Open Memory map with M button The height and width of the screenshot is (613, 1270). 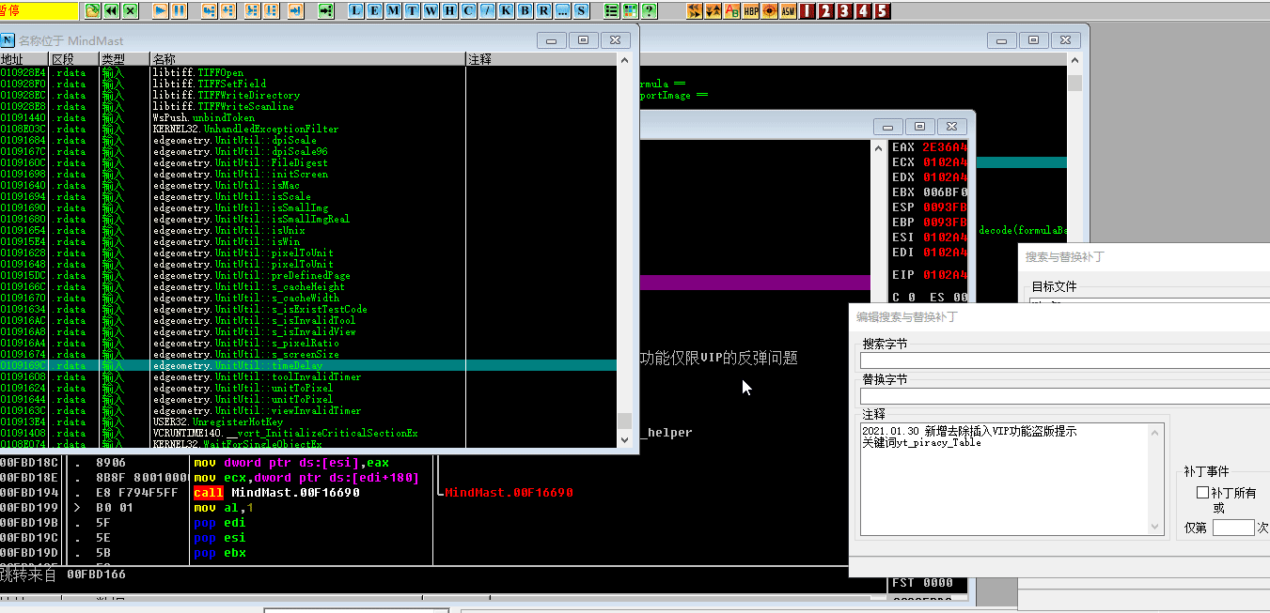pyautogui.click(x=394, y=11)
